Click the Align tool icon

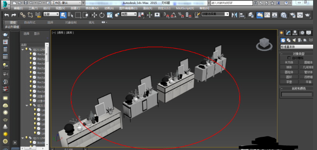pyautogui.click(x=242, y=15)
